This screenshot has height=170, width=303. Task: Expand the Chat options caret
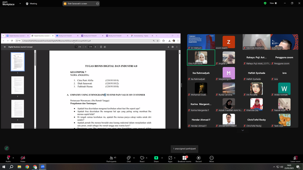(x=134, y=158)
